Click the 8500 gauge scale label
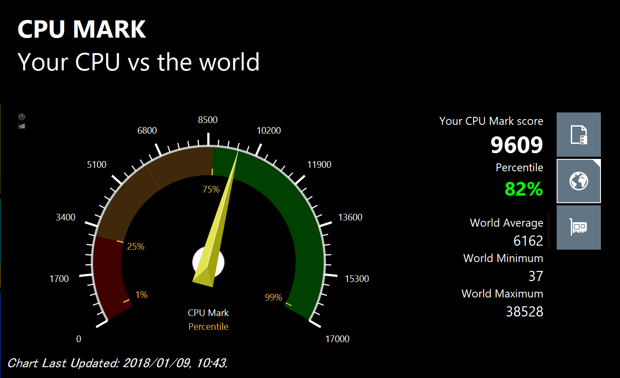The width and height of the screenshot is (620, 378). [208, 120]
